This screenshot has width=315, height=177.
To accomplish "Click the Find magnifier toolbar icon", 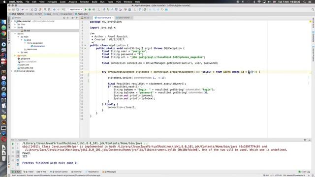I will pos(45,10).
